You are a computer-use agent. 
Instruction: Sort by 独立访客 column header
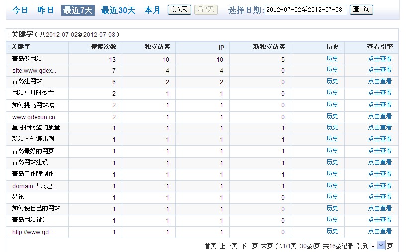click(157, 47)
